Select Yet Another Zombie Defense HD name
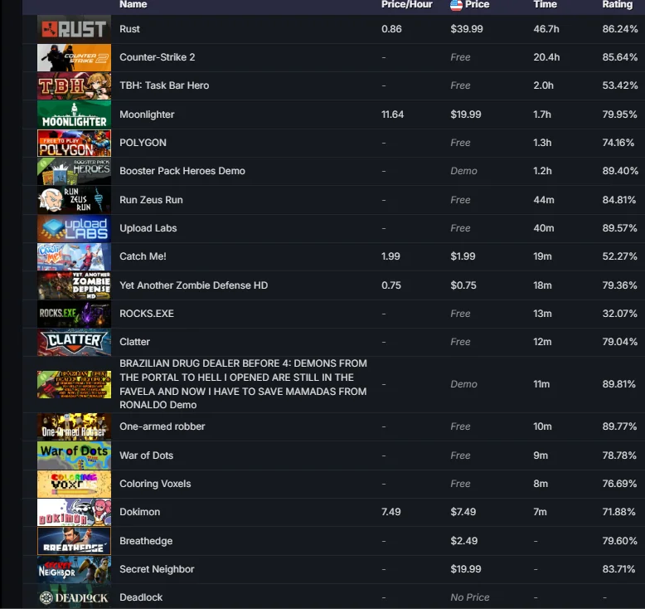This screenshot has height=609, width=645. tap(193, 285)
